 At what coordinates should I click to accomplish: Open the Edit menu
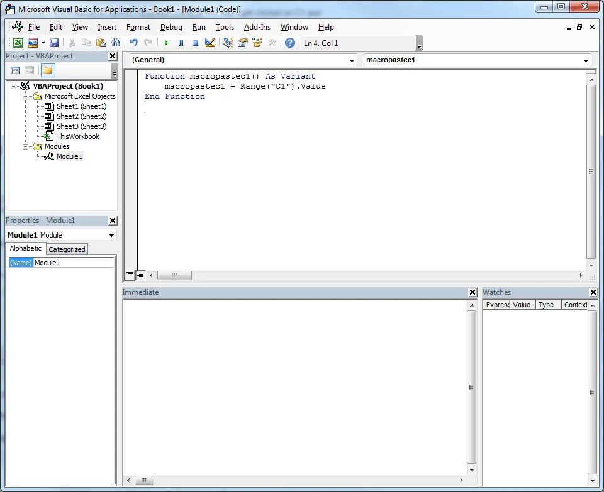(x=56, y=27)
